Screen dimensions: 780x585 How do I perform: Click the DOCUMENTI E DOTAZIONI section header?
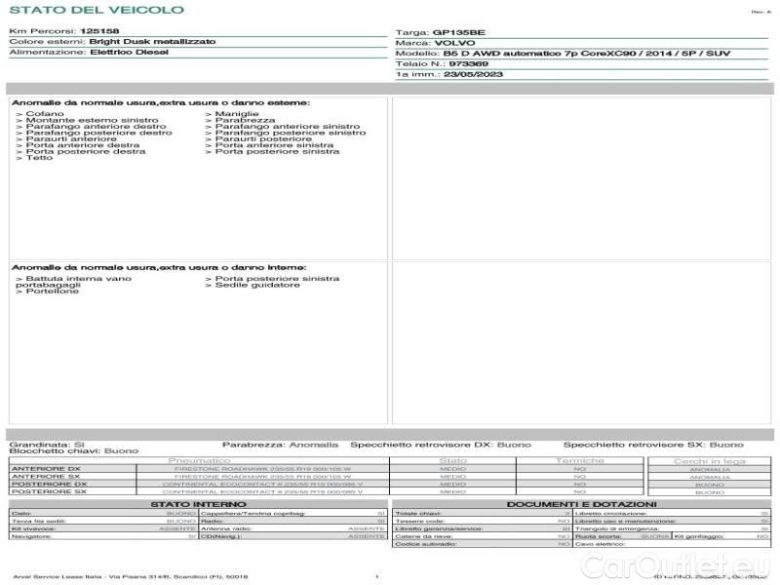click(x=581, y=504)
